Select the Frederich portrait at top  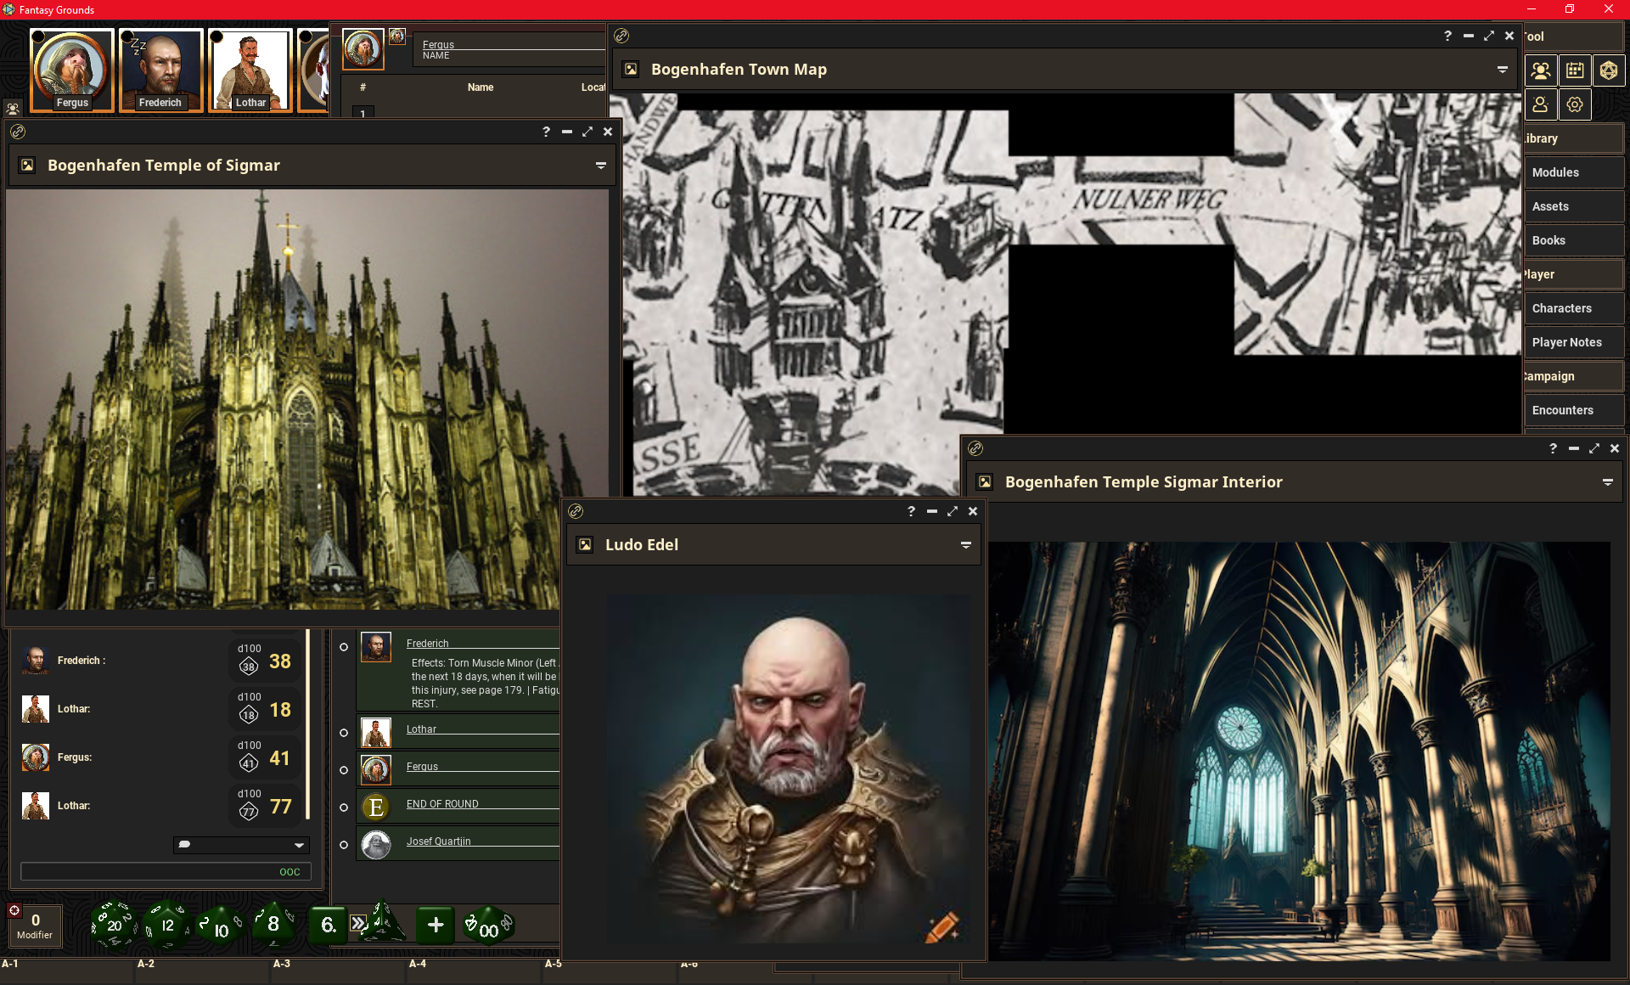tap(160, 70)
